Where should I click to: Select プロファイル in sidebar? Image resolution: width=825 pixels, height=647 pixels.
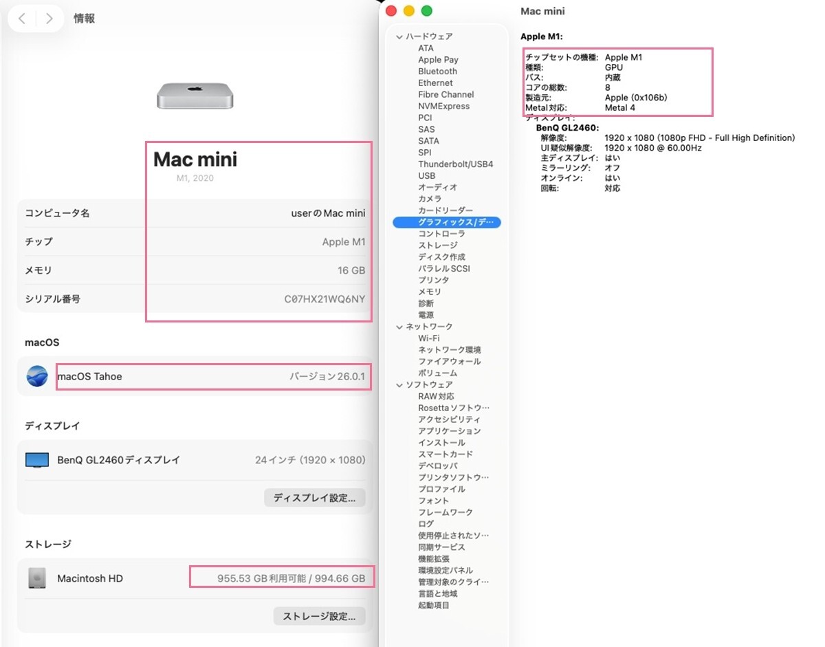(x=441, y=490)
